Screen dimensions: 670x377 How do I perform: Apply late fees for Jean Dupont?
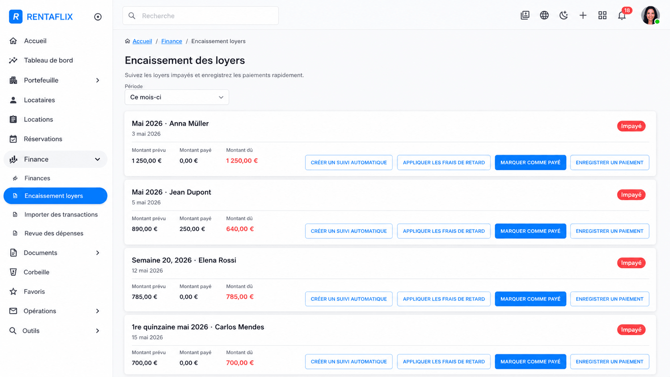coord(444,231)
